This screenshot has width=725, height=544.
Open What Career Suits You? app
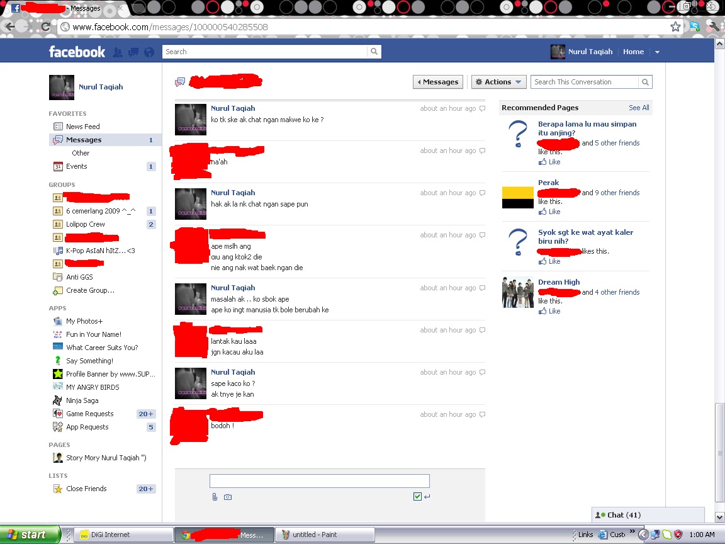(102, 348)
